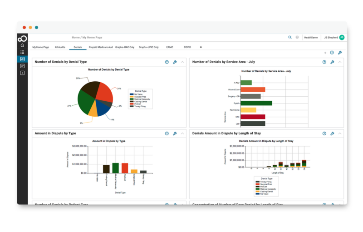Collapse Denials Amount by Length of Stay panel
Viewport: 363px width, 232px height.
[x=340, y=133]
